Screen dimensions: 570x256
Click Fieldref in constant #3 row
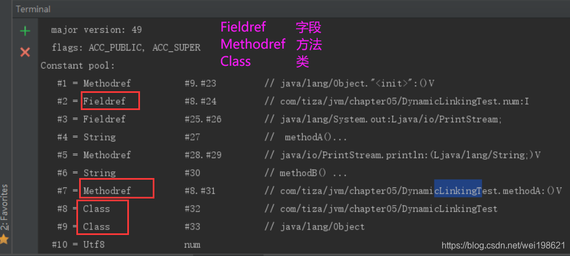105,119
